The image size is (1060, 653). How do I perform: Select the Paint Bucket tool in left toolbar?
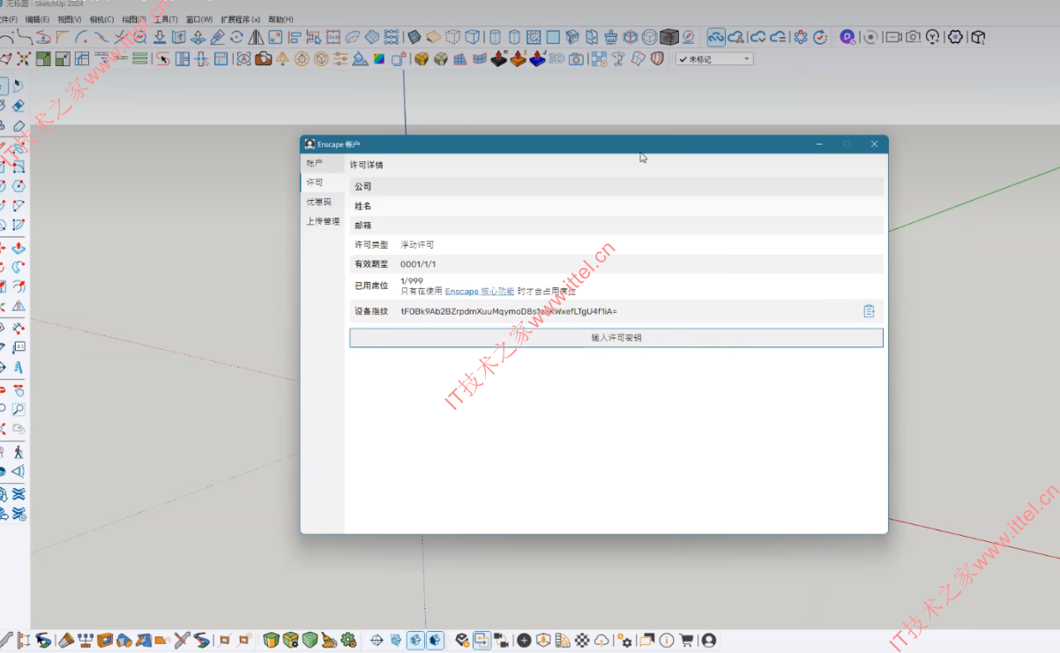click(x=3, y=105)
